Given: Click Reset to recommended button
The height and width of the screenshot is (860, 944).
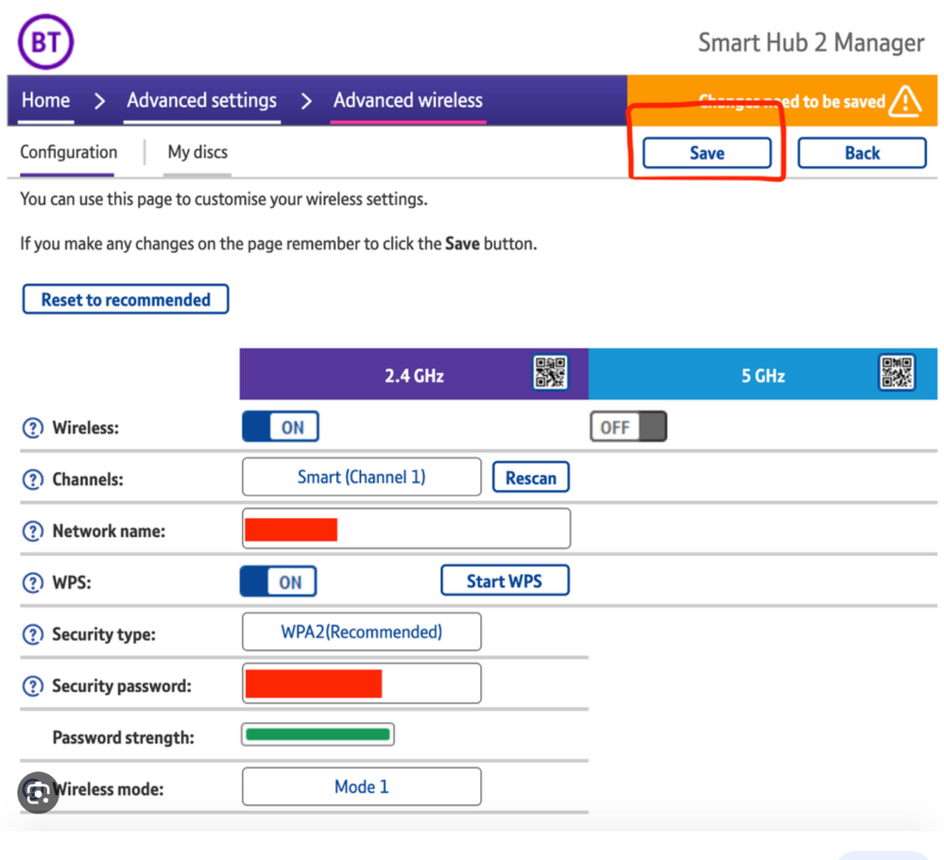Looking at the screenshot, I should (x=126, y=300).
